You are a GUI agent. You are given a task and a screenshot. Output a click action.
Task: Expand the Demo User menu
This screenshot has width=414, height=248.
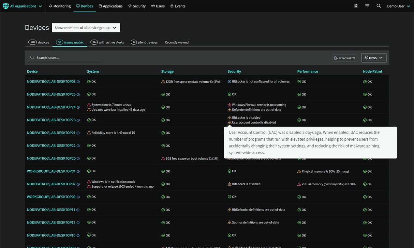click(398, 6)
